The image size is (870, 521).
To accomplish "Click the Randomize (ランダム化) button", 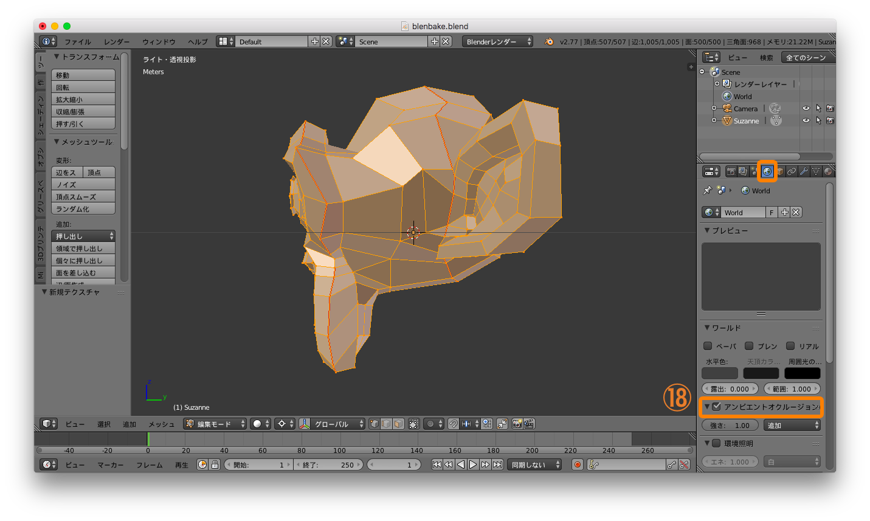I will (83, 209).
